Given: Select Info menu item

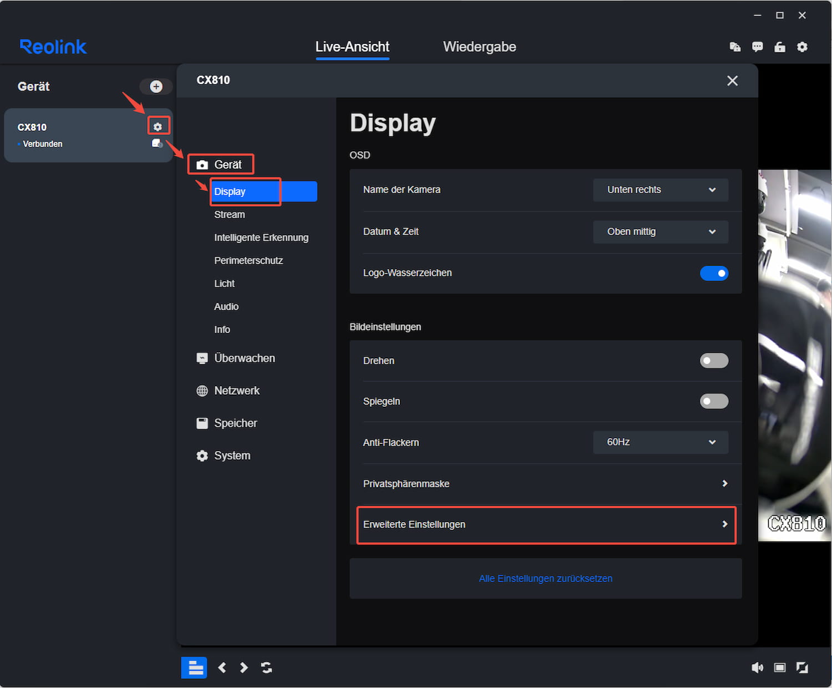Looking at the screenshot, I should pos(222,330).
